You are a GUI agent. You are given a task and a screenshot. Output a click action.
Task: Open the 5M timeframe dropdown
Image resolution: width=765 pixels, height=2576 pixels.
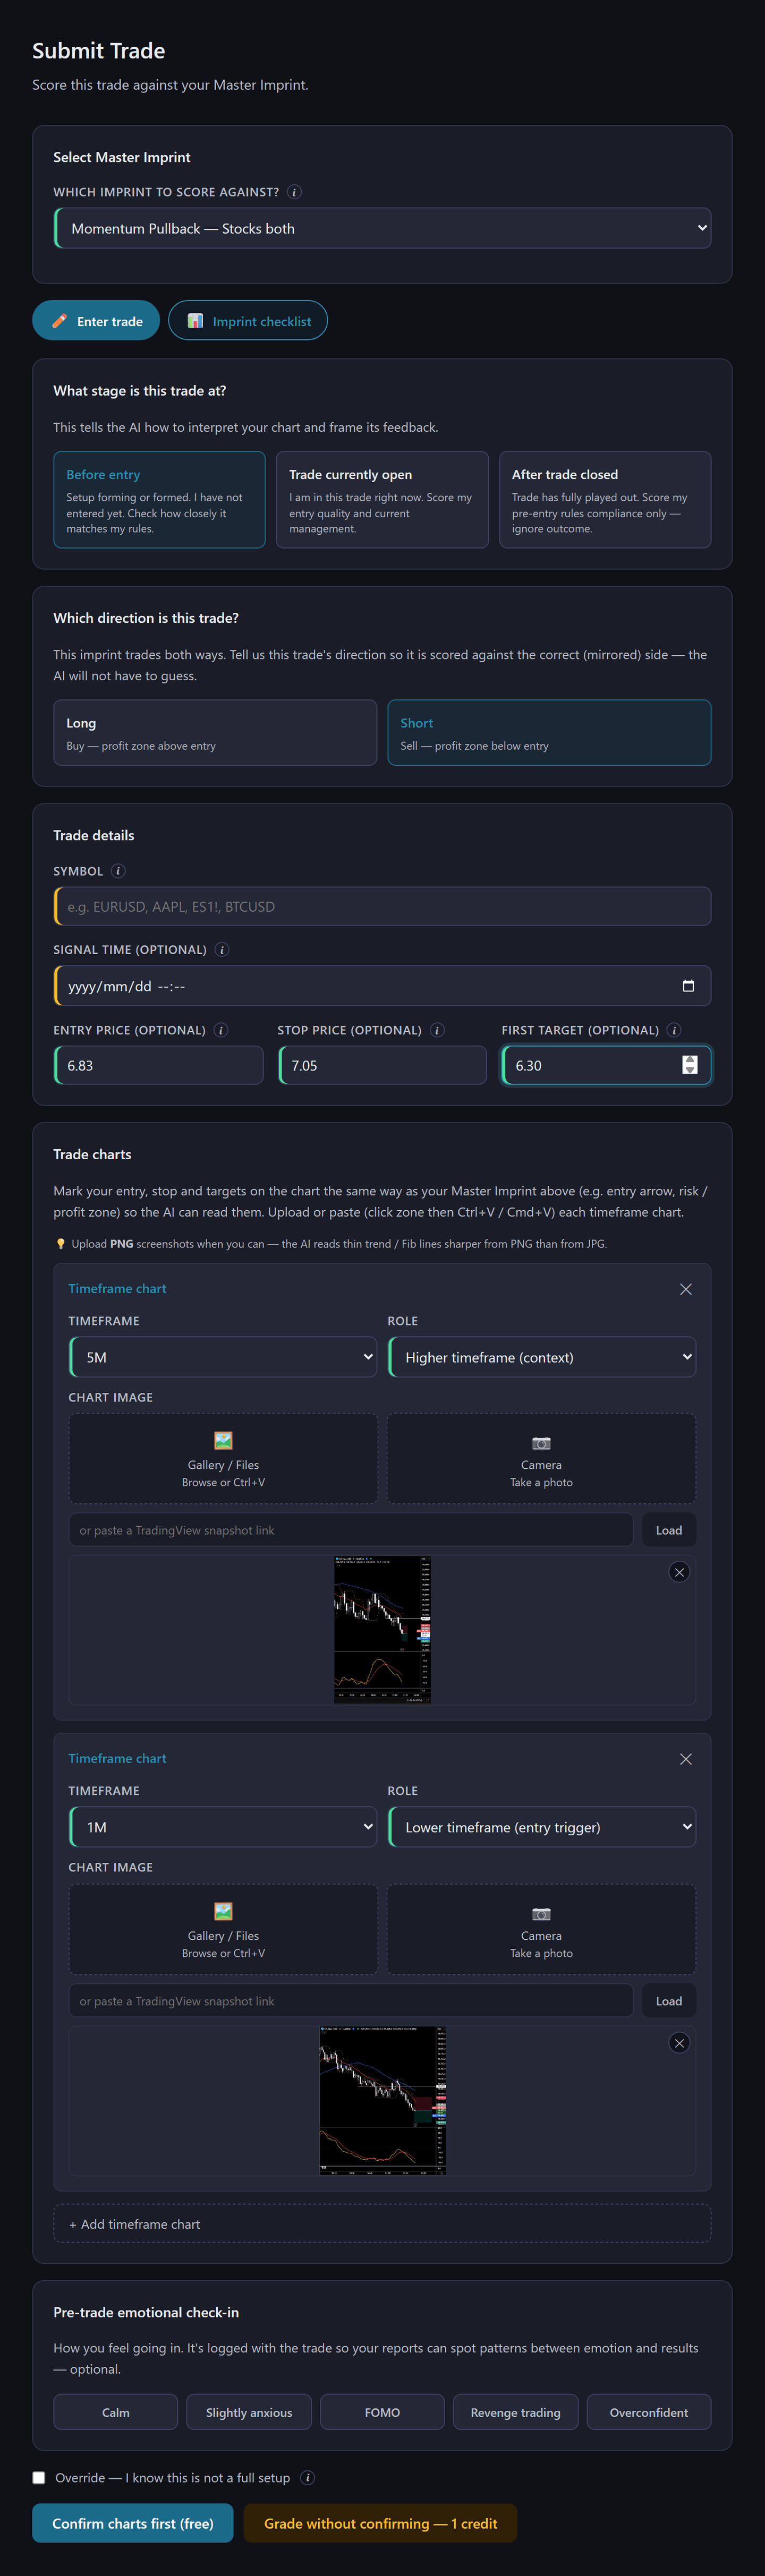tap(223, 1357)
